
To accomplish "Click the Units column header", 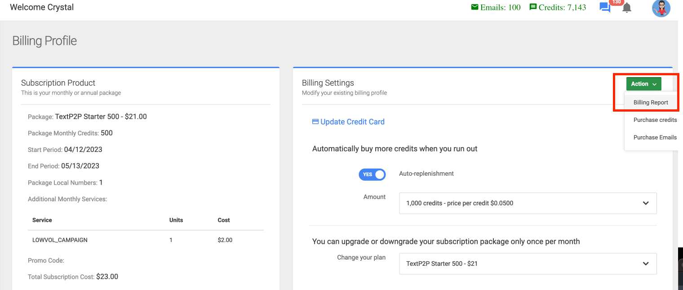I will tap(176, 220).
